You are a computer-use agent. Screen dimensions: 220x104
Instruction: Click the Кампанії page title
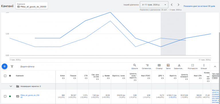point(7,6)
